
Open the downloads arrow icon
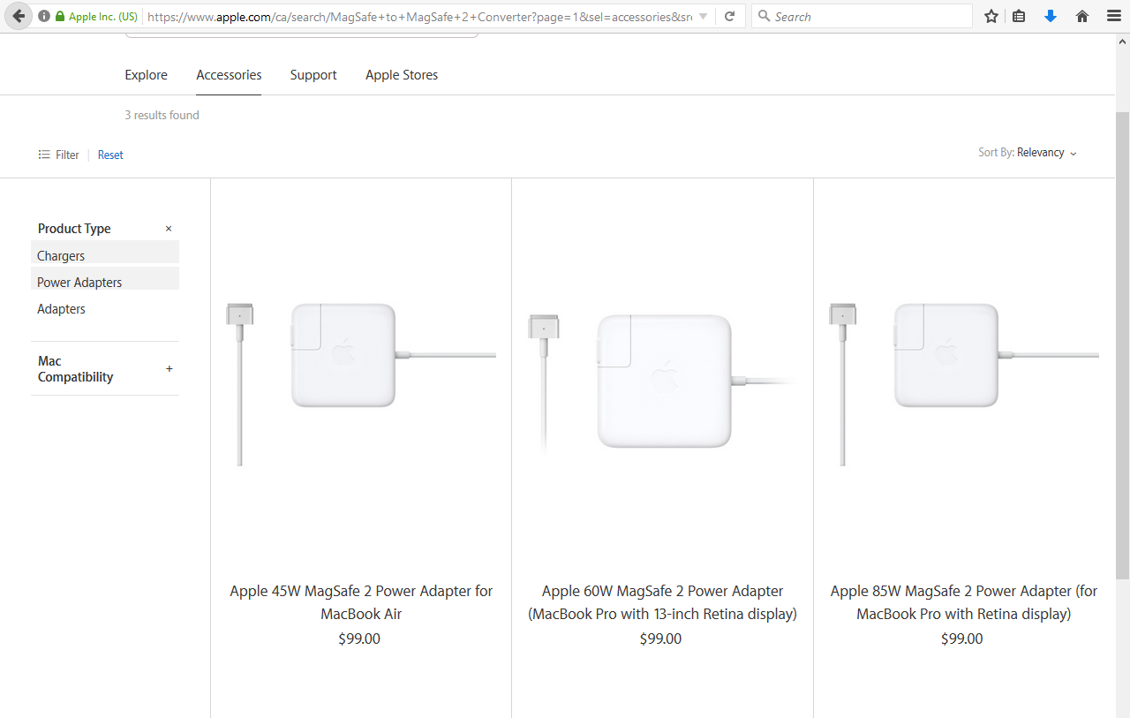click(1051, 17)
